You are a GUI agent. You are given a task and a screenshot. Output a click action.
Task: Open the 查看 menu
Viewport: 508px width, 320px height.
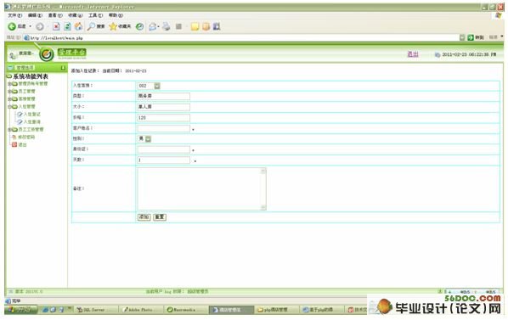(x=55, y=15)
